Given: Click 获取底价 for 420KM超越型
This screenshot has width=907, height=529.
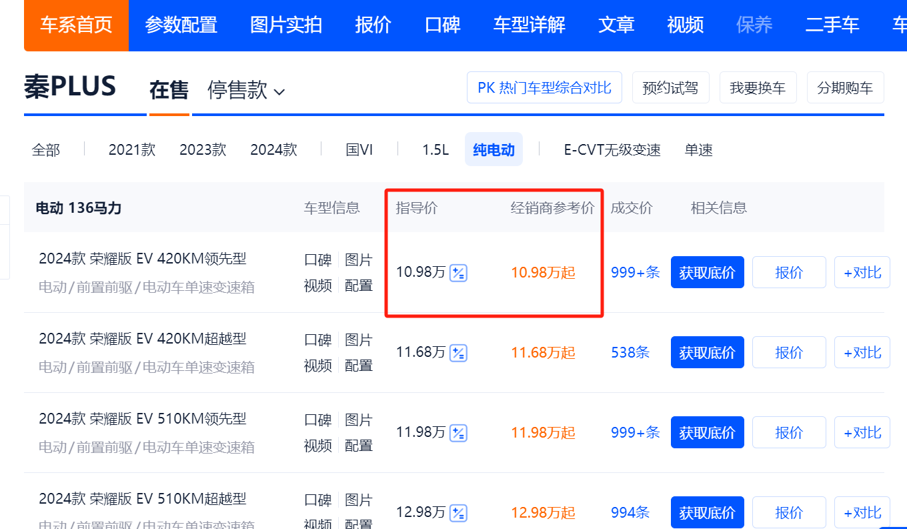Looking at the screenshot, I should (708, 352).
